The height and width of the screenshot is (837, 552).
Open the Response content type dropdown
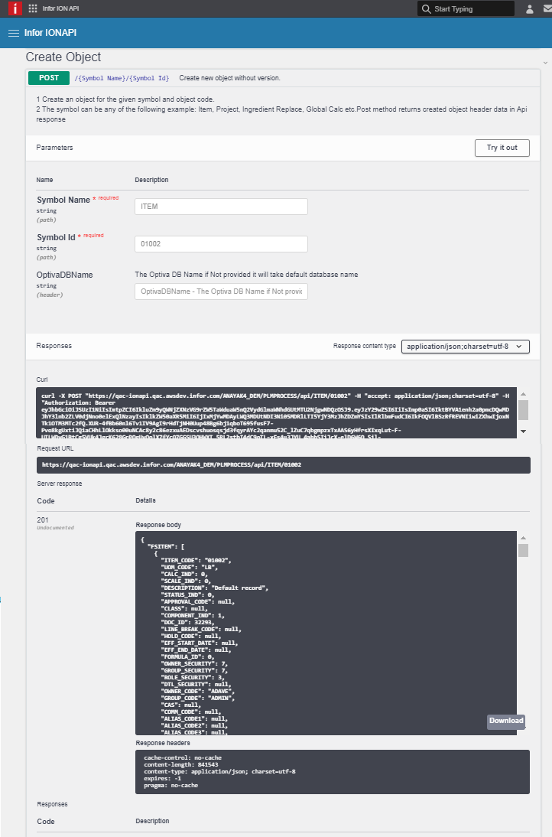click(x=465, y=347)
